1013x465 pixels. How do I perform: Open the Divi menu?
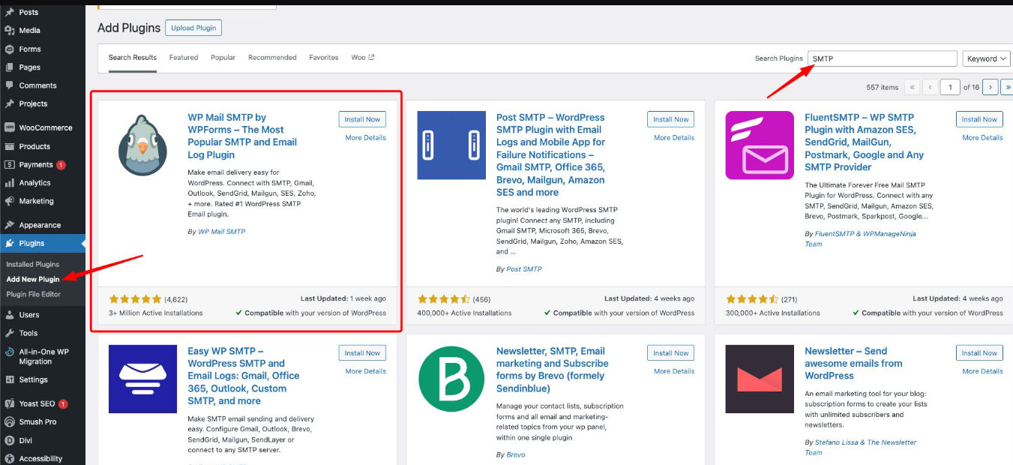click(25, 440)
